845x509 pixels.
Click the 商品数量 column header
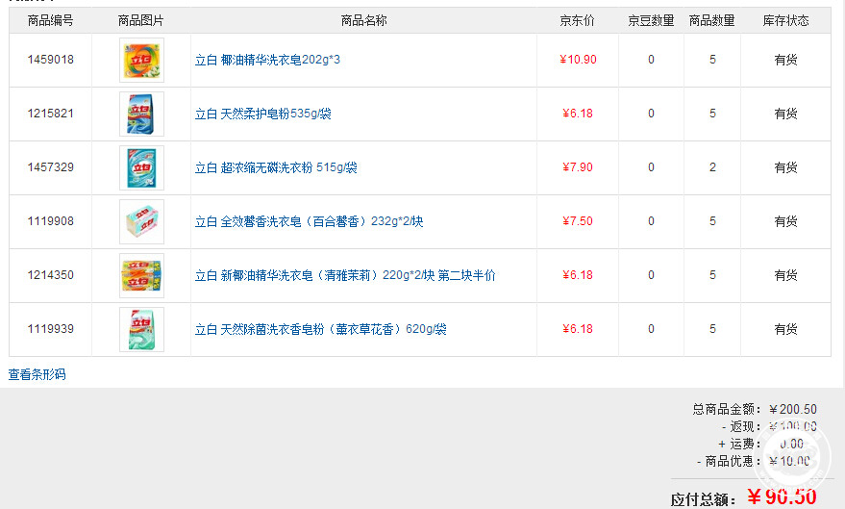[712, 20]
